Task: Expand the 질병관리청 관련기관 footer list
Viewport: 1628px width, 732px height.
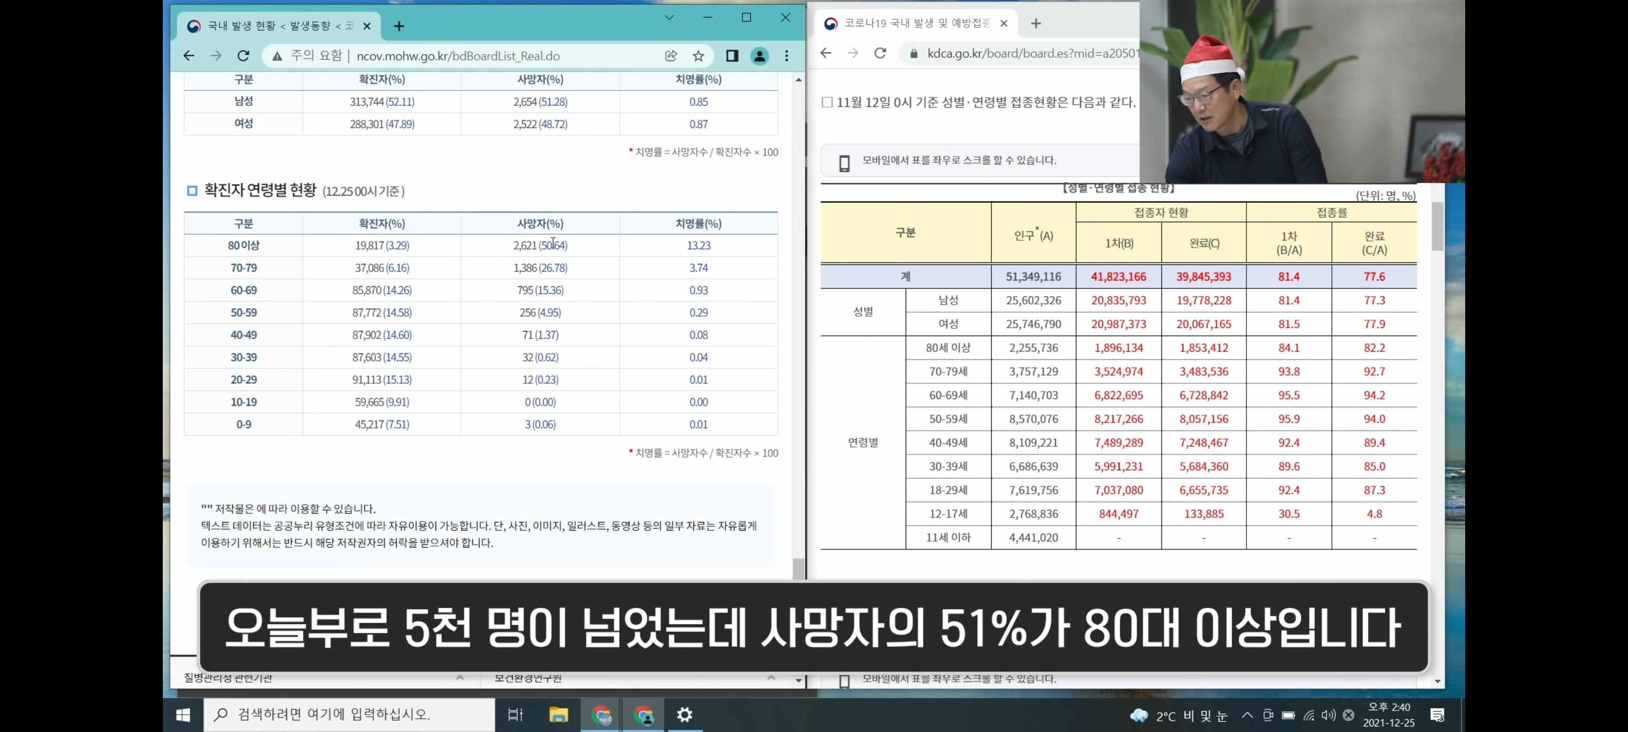Action: pyautogui.click(x=459, y=678)
